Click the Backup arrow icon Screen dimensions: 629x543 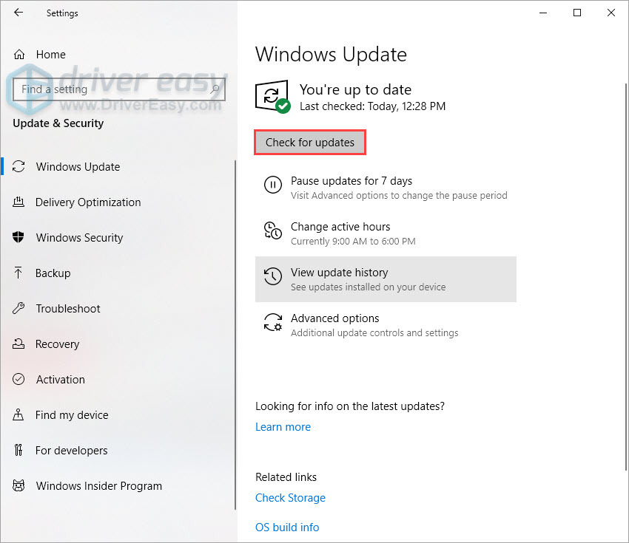click(x=18, y=273)
